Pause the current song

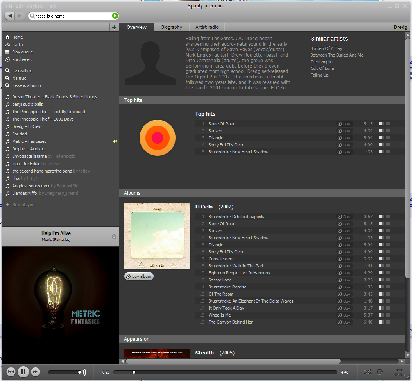pos(23,372)
